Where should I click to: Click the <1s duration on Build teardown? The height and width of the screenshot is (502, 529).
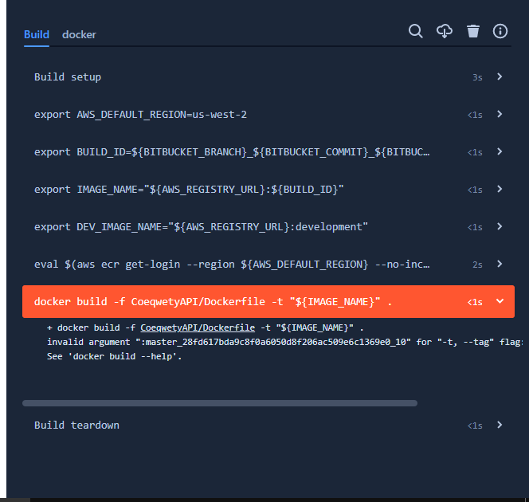475,426
